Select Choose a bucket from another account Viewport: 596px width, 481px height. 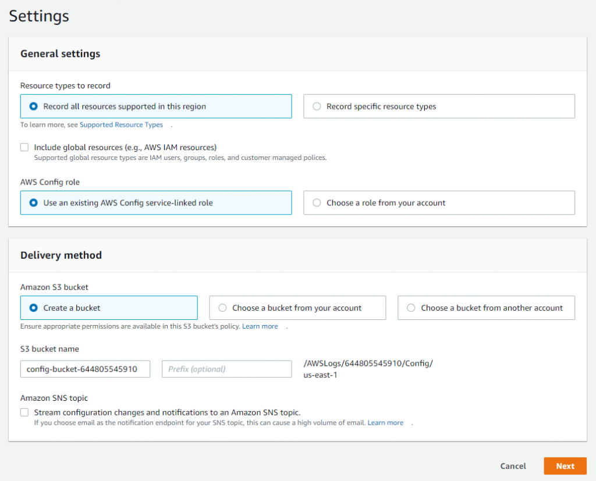coord(411,308)
